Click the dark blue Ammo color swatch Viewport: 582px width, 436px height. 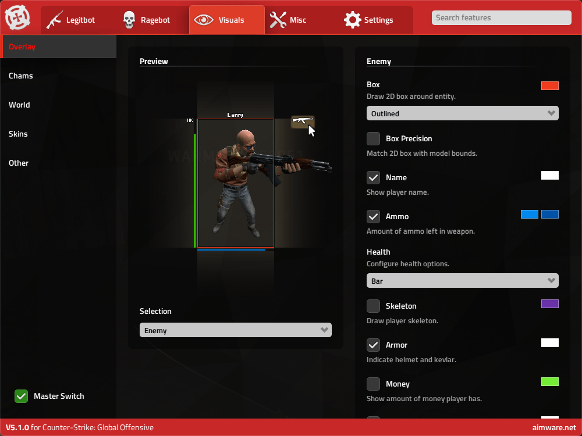(x=550, y=215)
